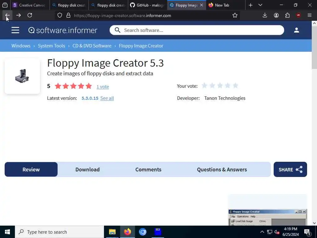Click the muted volume tray icon
This screenshot has width=317, height=238.
(277, 232)
